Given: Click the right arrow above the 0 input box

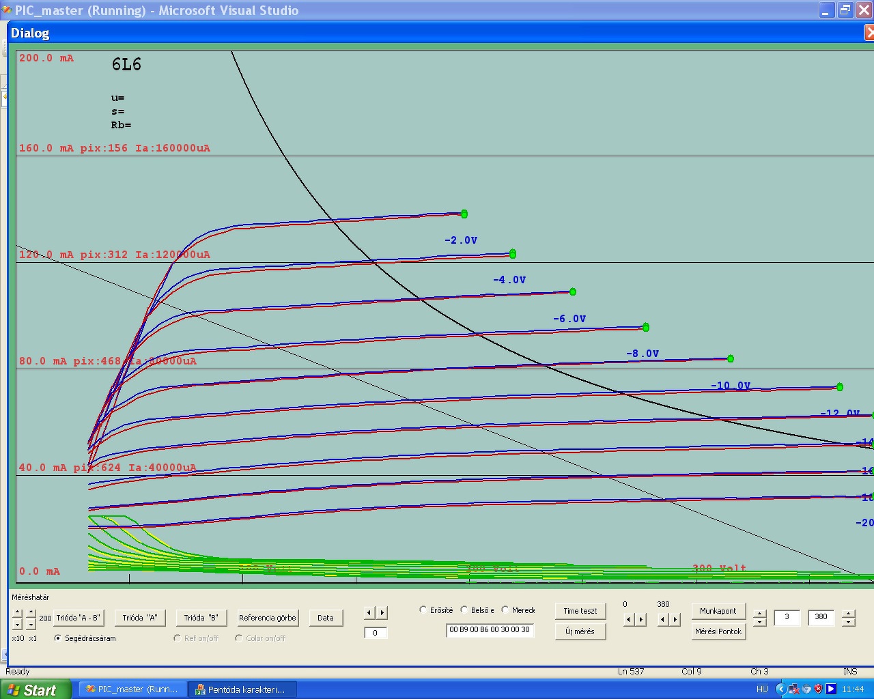Looking at the screenshot, I should (382, 613).
